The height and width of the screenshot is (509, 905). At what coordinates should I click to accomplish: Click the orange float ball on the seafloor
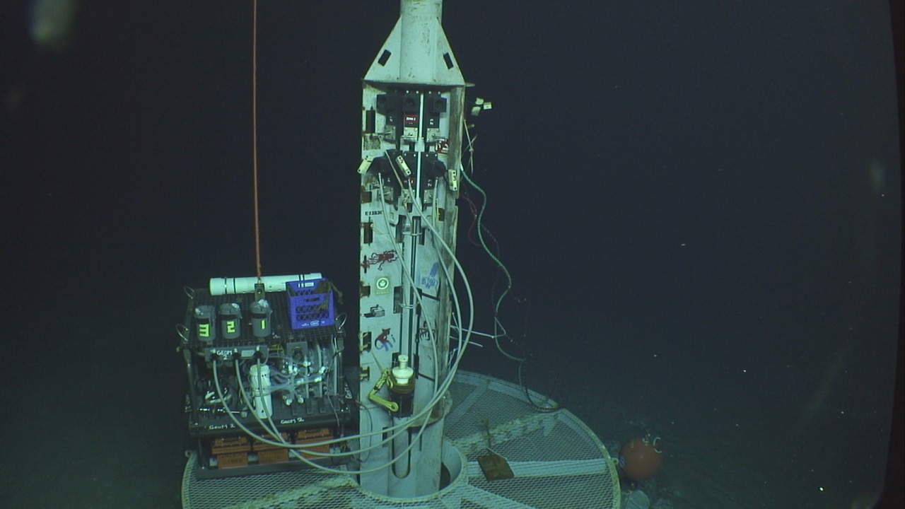pyautogui.click(x=640, y=458)
